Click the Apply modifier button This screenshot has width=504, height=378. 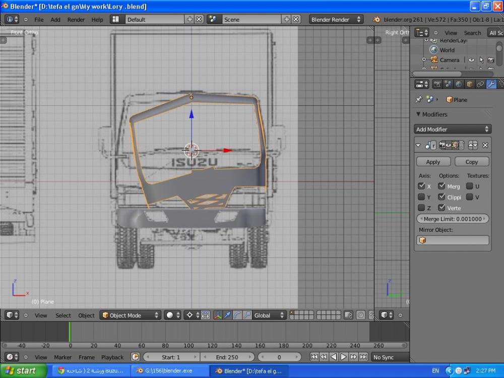433,162
